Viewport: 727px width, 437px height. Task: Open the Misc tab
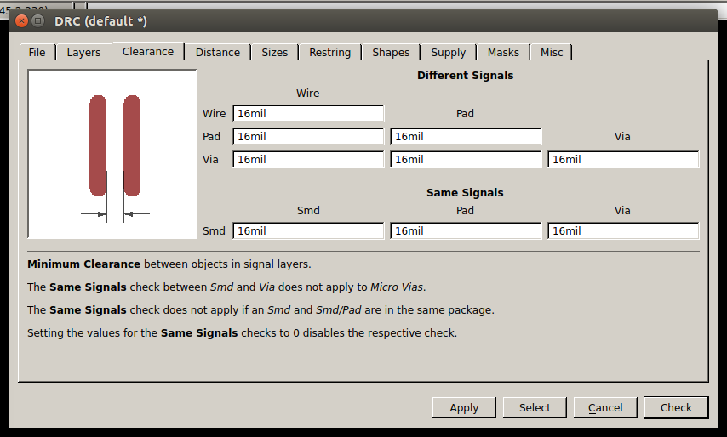click(552, 53)
